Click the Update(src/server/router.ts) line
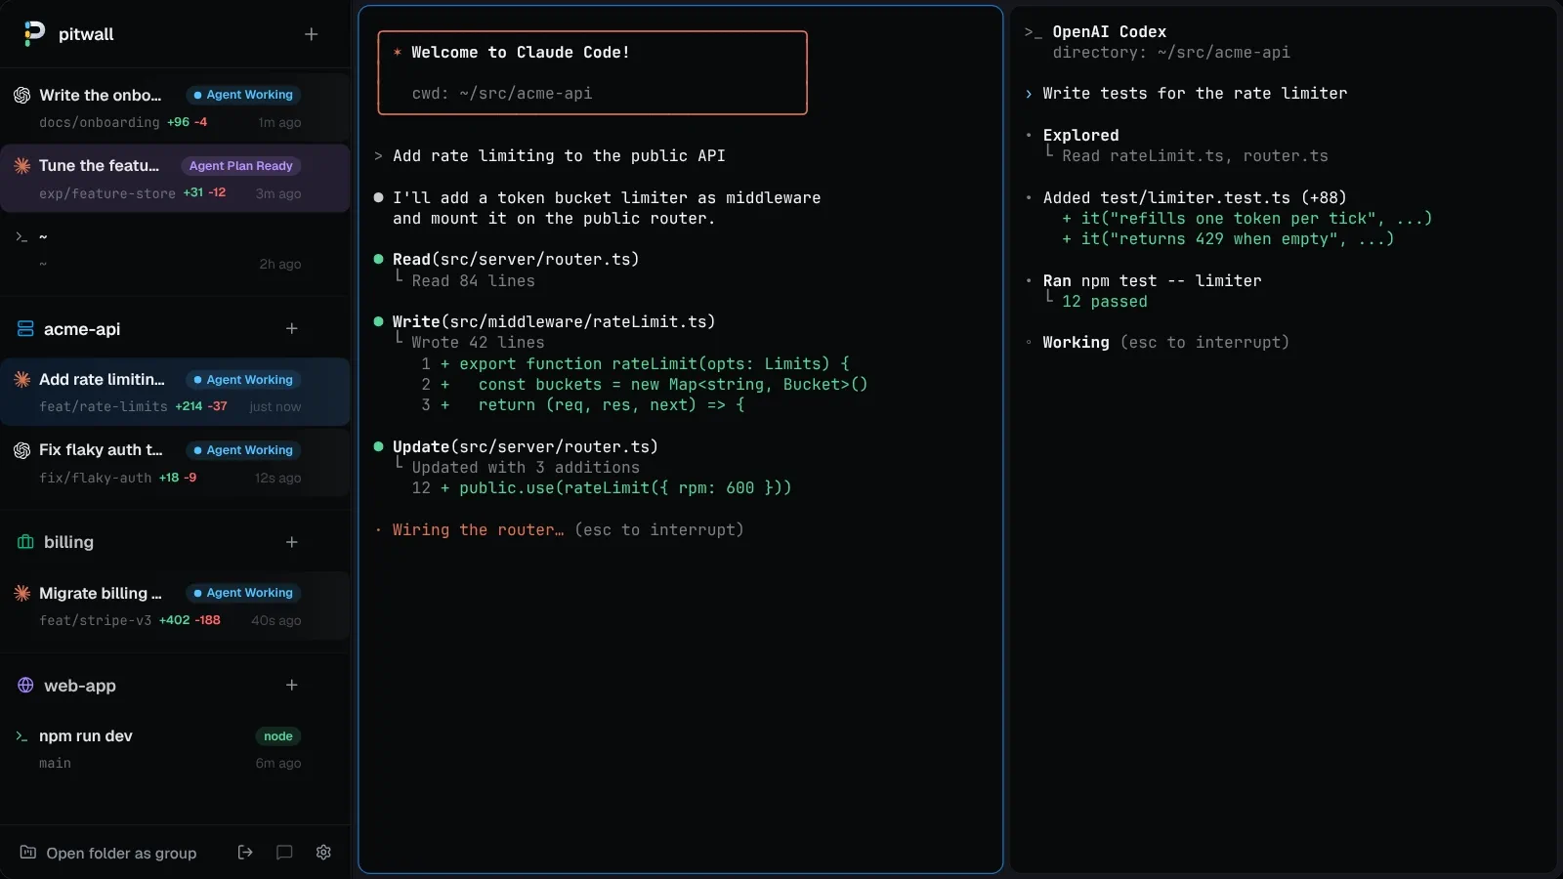The width and height of the screenshot is (1563, 879). (x=526, y=446)
